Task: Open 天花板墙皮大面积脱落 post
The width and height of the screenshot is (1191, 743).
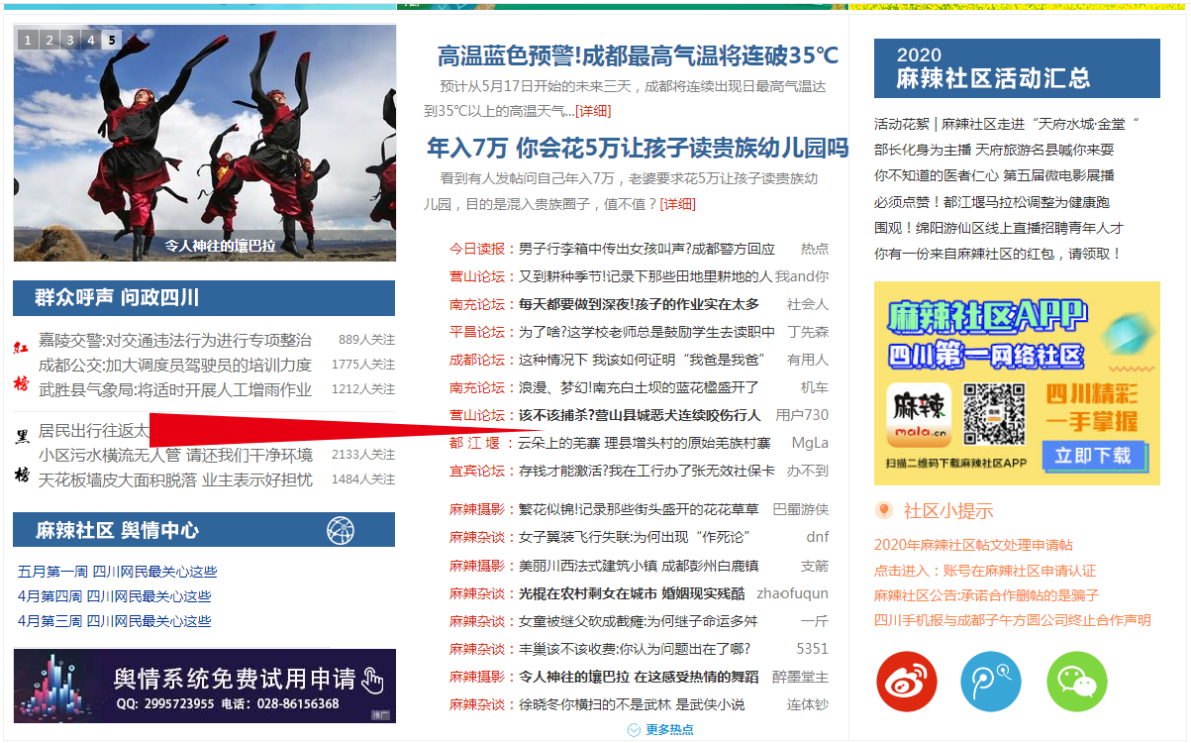Action: (175, 479)
